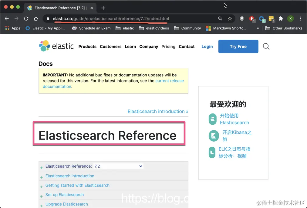The width and height of the screenshot is (307, 208).
Task: Expand Getting started with Elasticsearch plus
Action: 41,187
